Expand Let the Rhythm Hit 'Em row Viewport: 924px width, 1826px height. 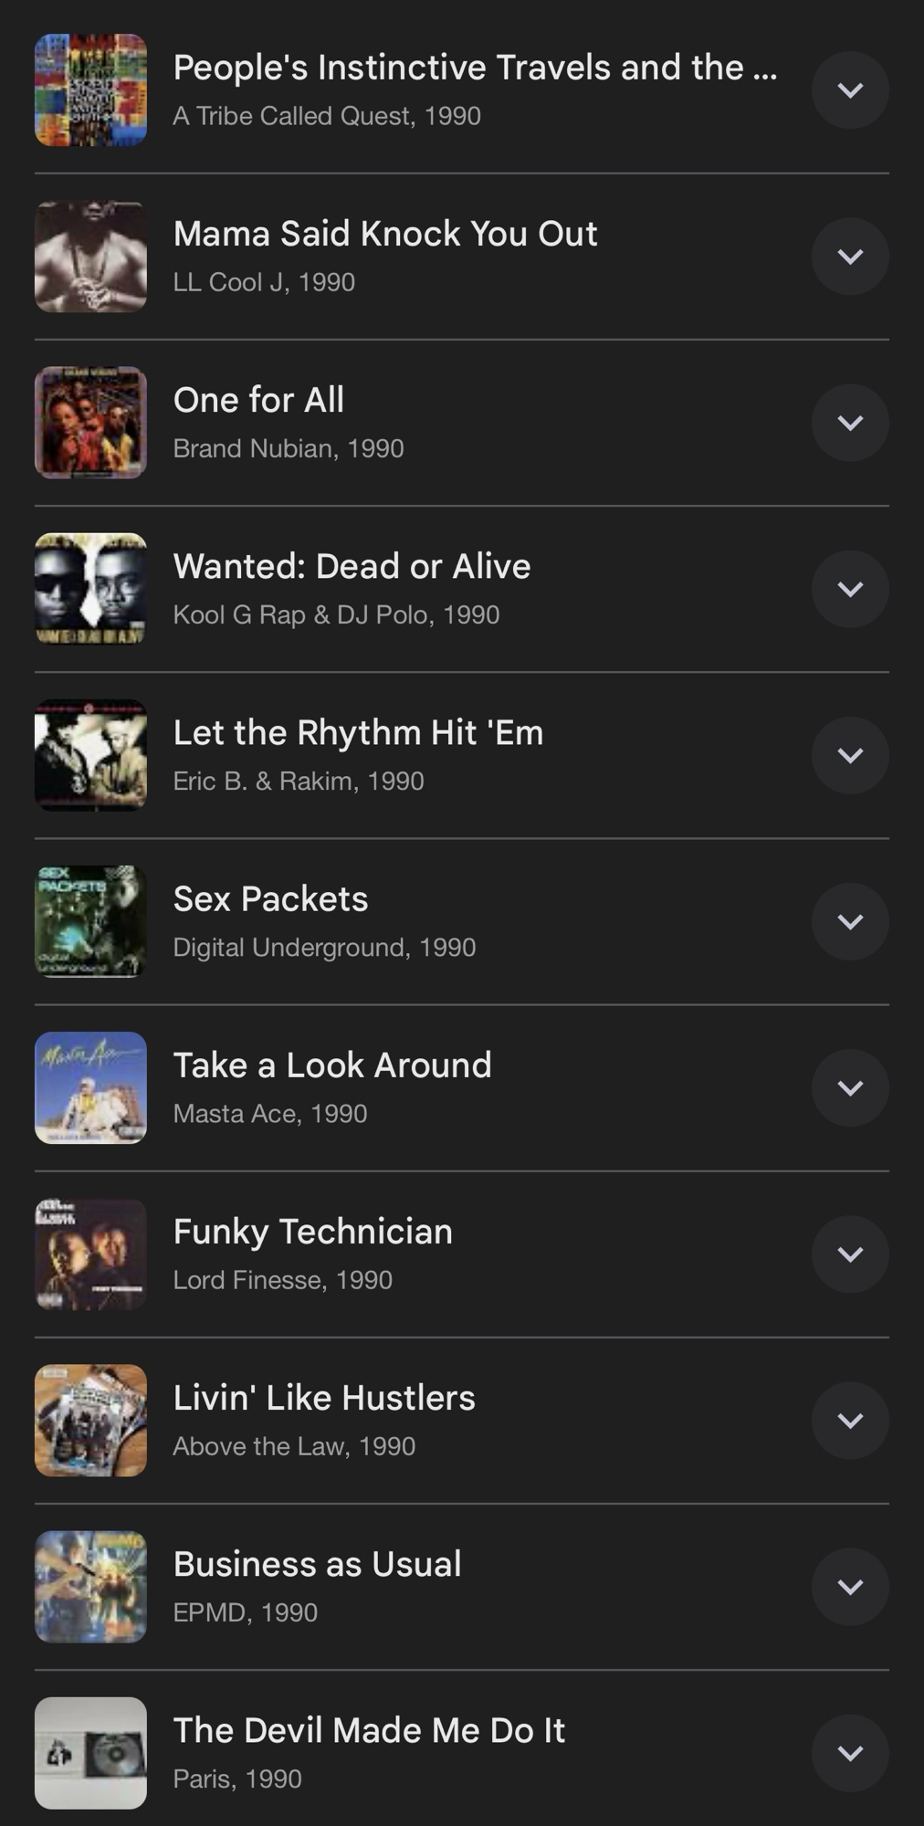click(850, 755)
